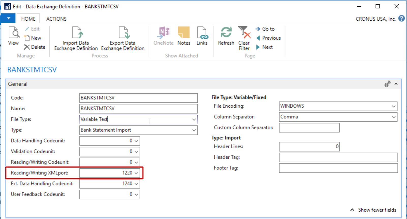Go to Previous record
The width and height of the screenshot is (407, 219).
[268, 38]
